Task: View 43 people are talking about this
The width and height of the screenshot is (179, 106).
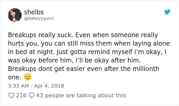Action: coord(81,95)
